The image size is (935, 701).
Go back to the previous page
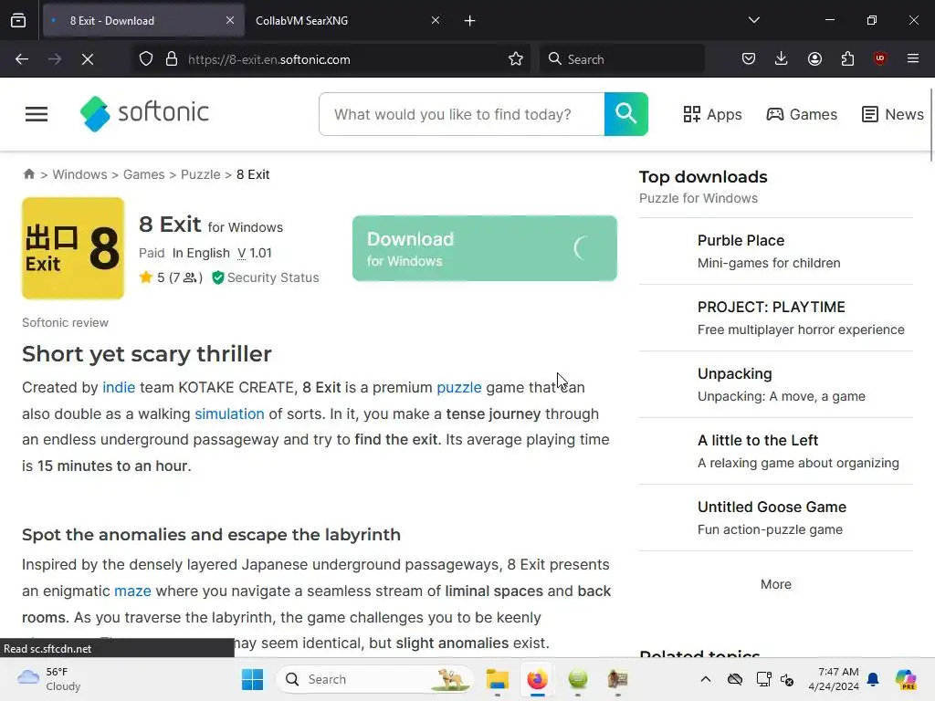[x=22, y=59]
